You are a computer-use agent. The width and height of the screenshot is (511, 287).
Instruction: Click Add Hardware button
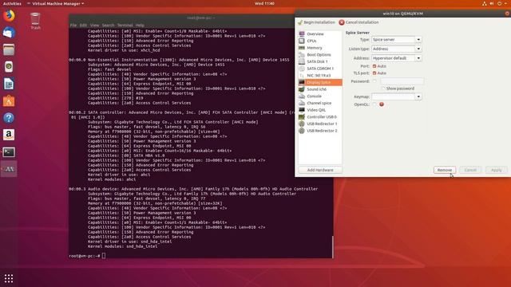320,170
